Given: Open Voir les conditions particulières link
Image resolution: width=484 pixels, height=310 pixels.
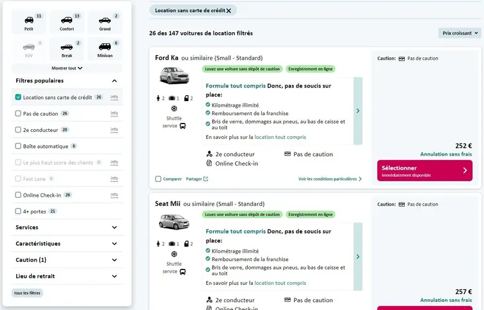Looking at the screenshot, I should point(330,179).
